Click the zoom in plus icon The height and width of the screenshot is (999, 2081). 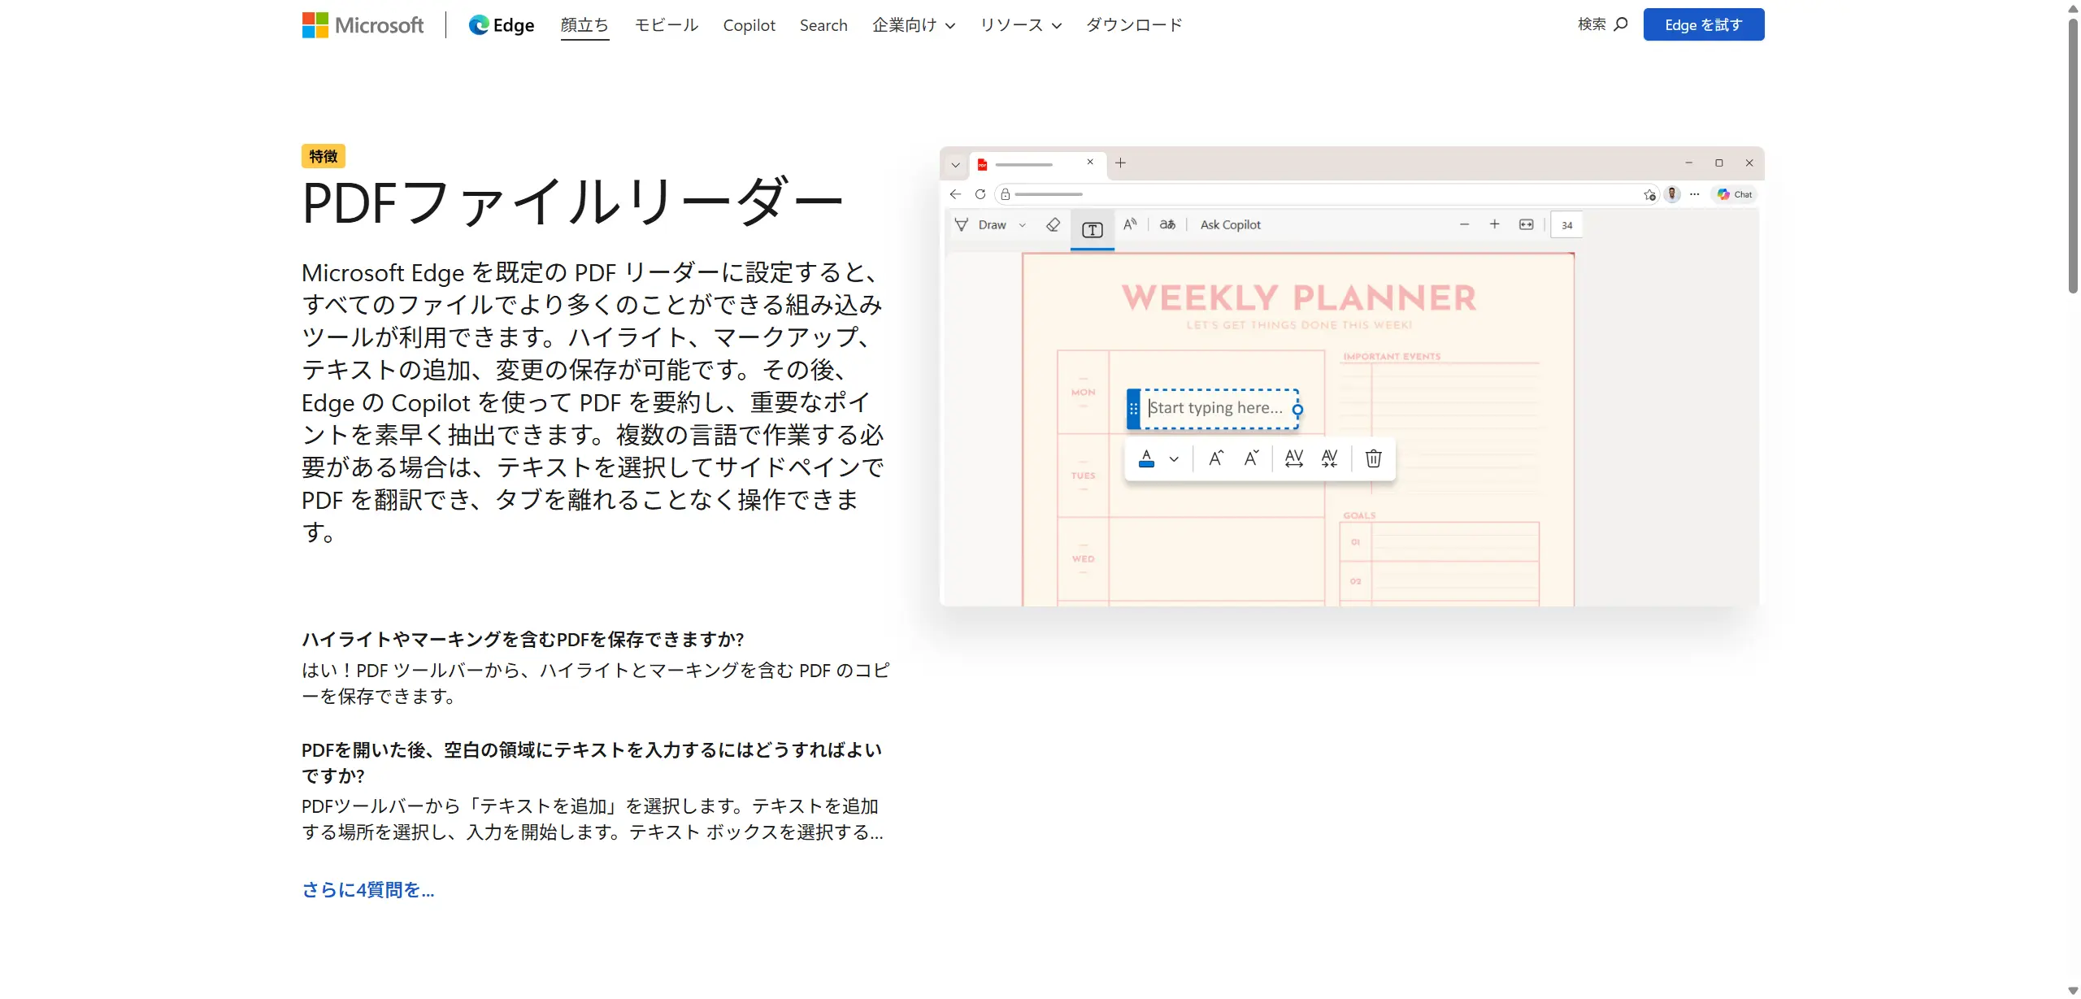click(1495, 224)
